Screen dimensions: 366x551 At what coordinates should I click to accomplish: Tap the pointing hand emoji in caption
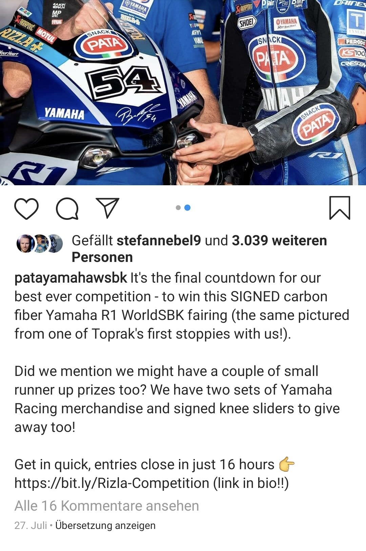(x=287, y=464)
